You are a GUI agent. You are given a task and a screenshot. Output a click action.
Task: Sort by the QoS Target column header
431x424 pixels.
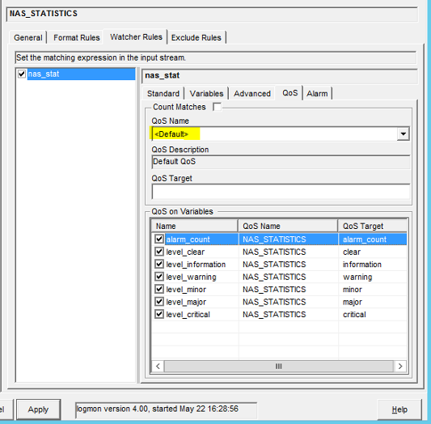click(373, 226)
